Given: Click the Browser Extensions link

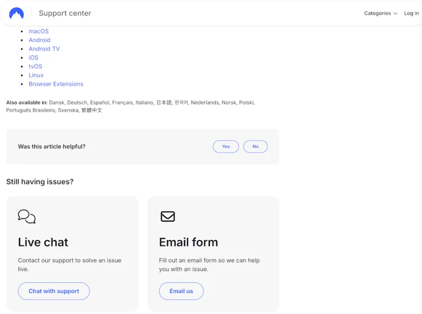Looking at the screenshot, I should coord(56,84).
